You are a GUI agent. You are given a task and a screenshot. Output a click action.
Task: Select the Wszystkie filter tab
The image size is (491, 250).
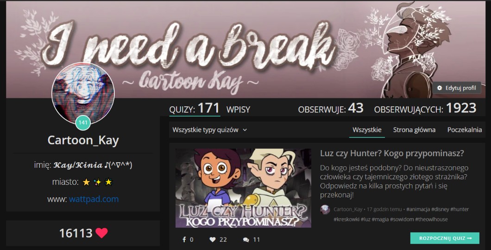pos(367,130)
